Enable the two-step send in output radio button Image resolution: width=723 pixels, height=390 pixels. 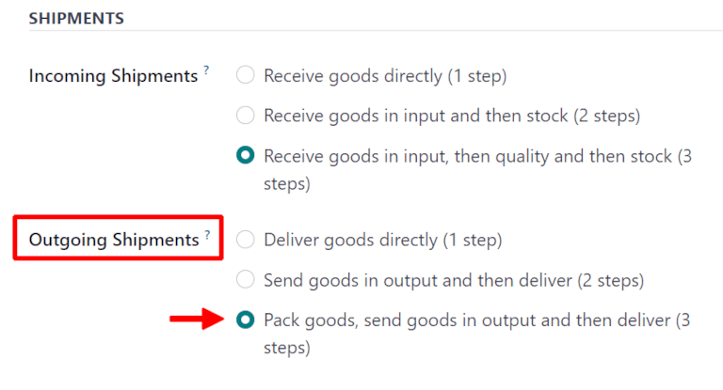coord(246,280)
